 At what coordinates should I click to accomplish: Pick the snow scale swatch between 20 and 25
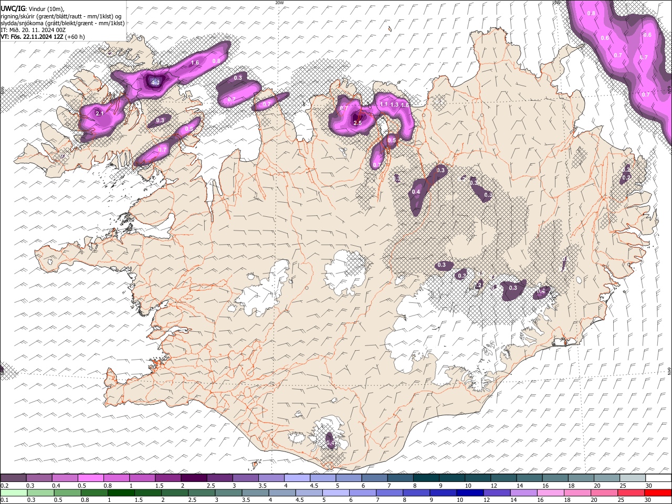tap(607, 478)
